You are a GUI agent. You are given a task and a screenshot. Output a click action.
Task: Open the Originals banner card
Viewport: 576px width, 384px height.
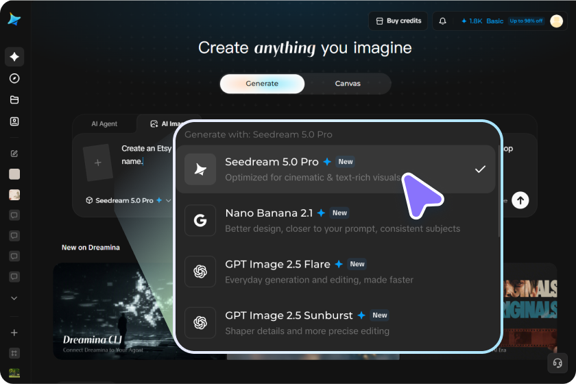[529, 311]
